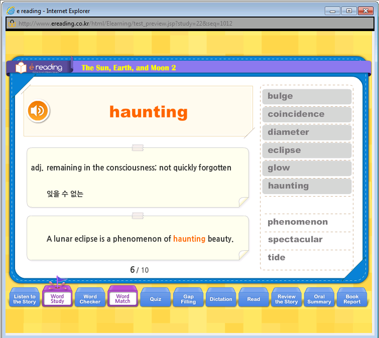Image resolution: width=379 pixels, height=338 pixels.
Task: Click the URL address field
Action: pos(190,24)
